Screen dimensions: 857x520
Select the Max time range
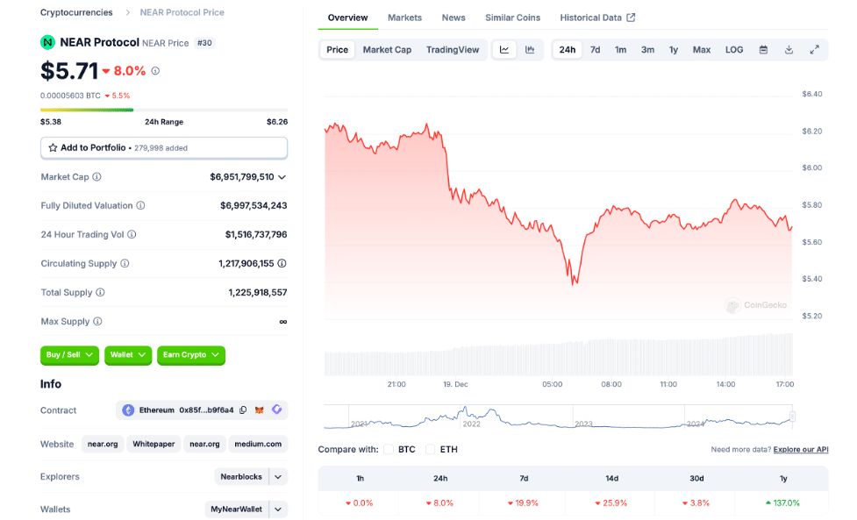[x=702, y=50]
